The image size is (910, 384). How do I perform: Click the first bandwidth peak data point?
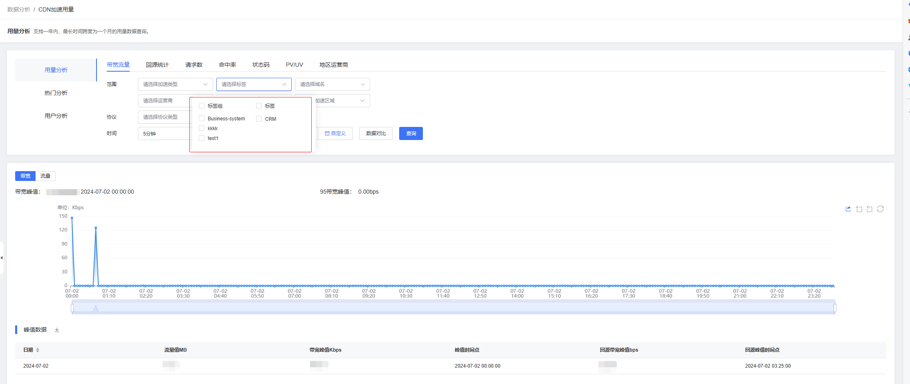tap(72, 218)
